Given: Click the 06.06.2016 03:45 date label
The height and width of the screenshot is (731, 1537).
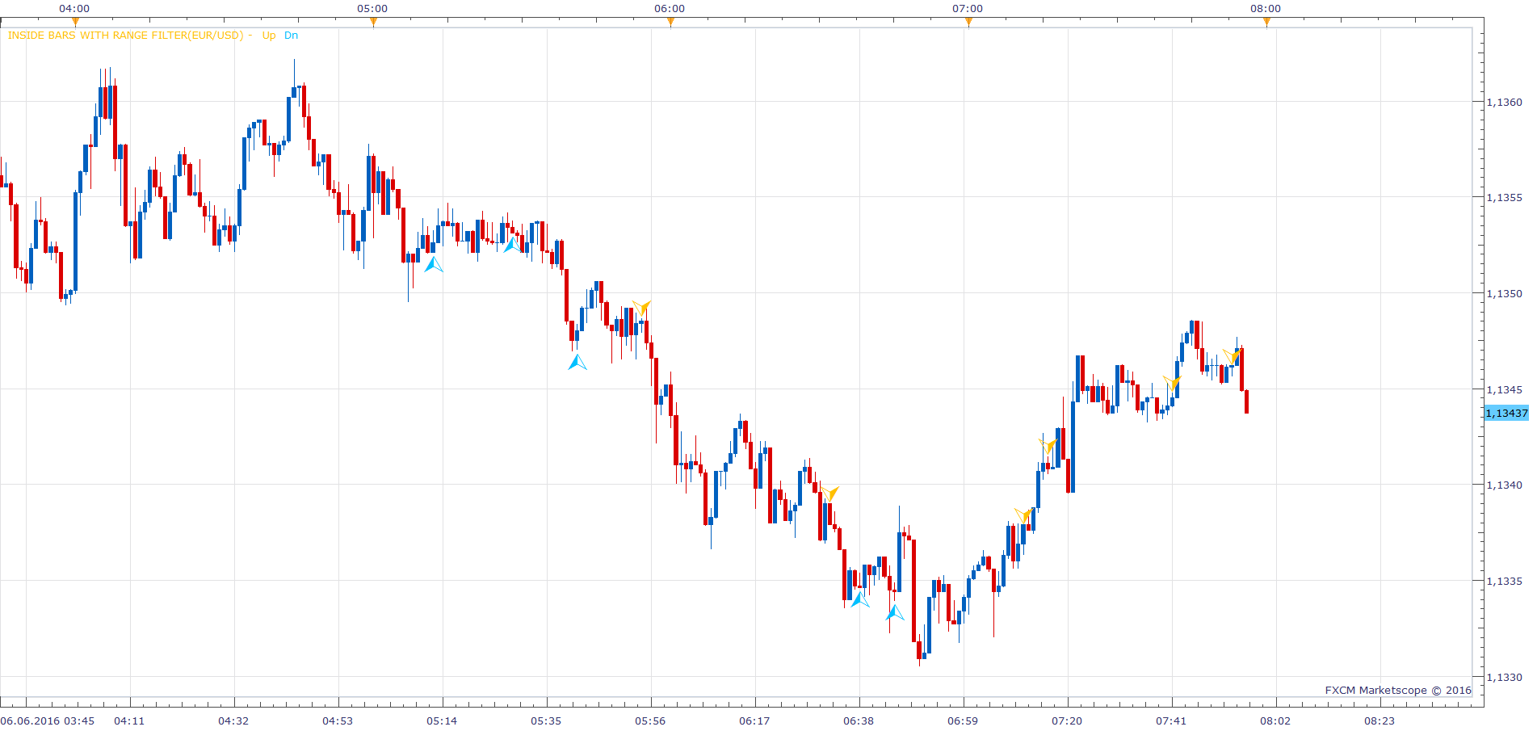Looking at the screenshot, I should [x=48, y=720].
